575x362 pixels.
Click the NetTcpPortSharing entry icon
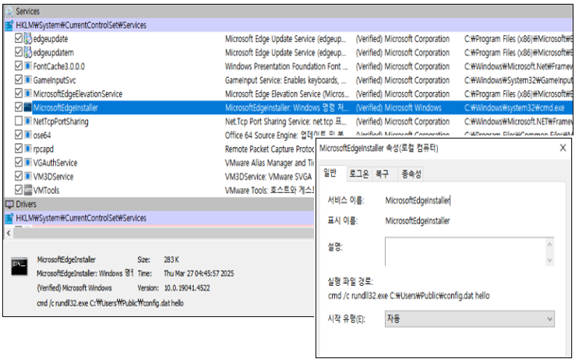click(x=28, y=121)
